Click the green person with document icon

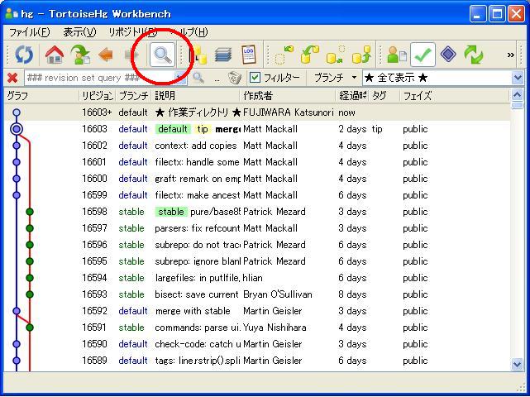397,55
